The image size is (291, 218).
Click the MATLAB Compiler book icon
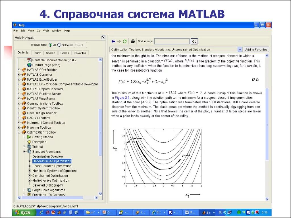24,75
